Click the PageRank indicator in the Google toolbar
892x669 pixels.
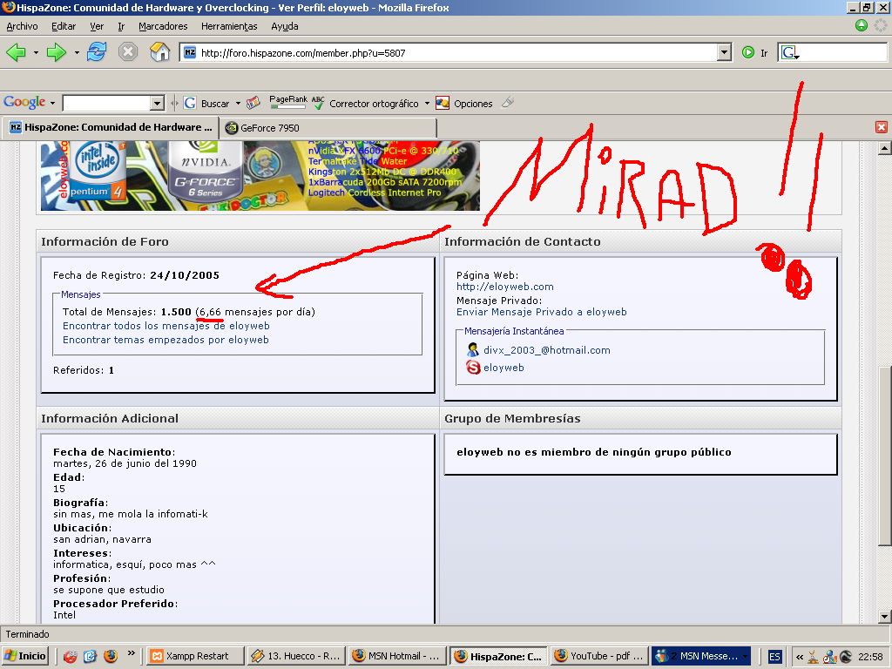[287, 103]
